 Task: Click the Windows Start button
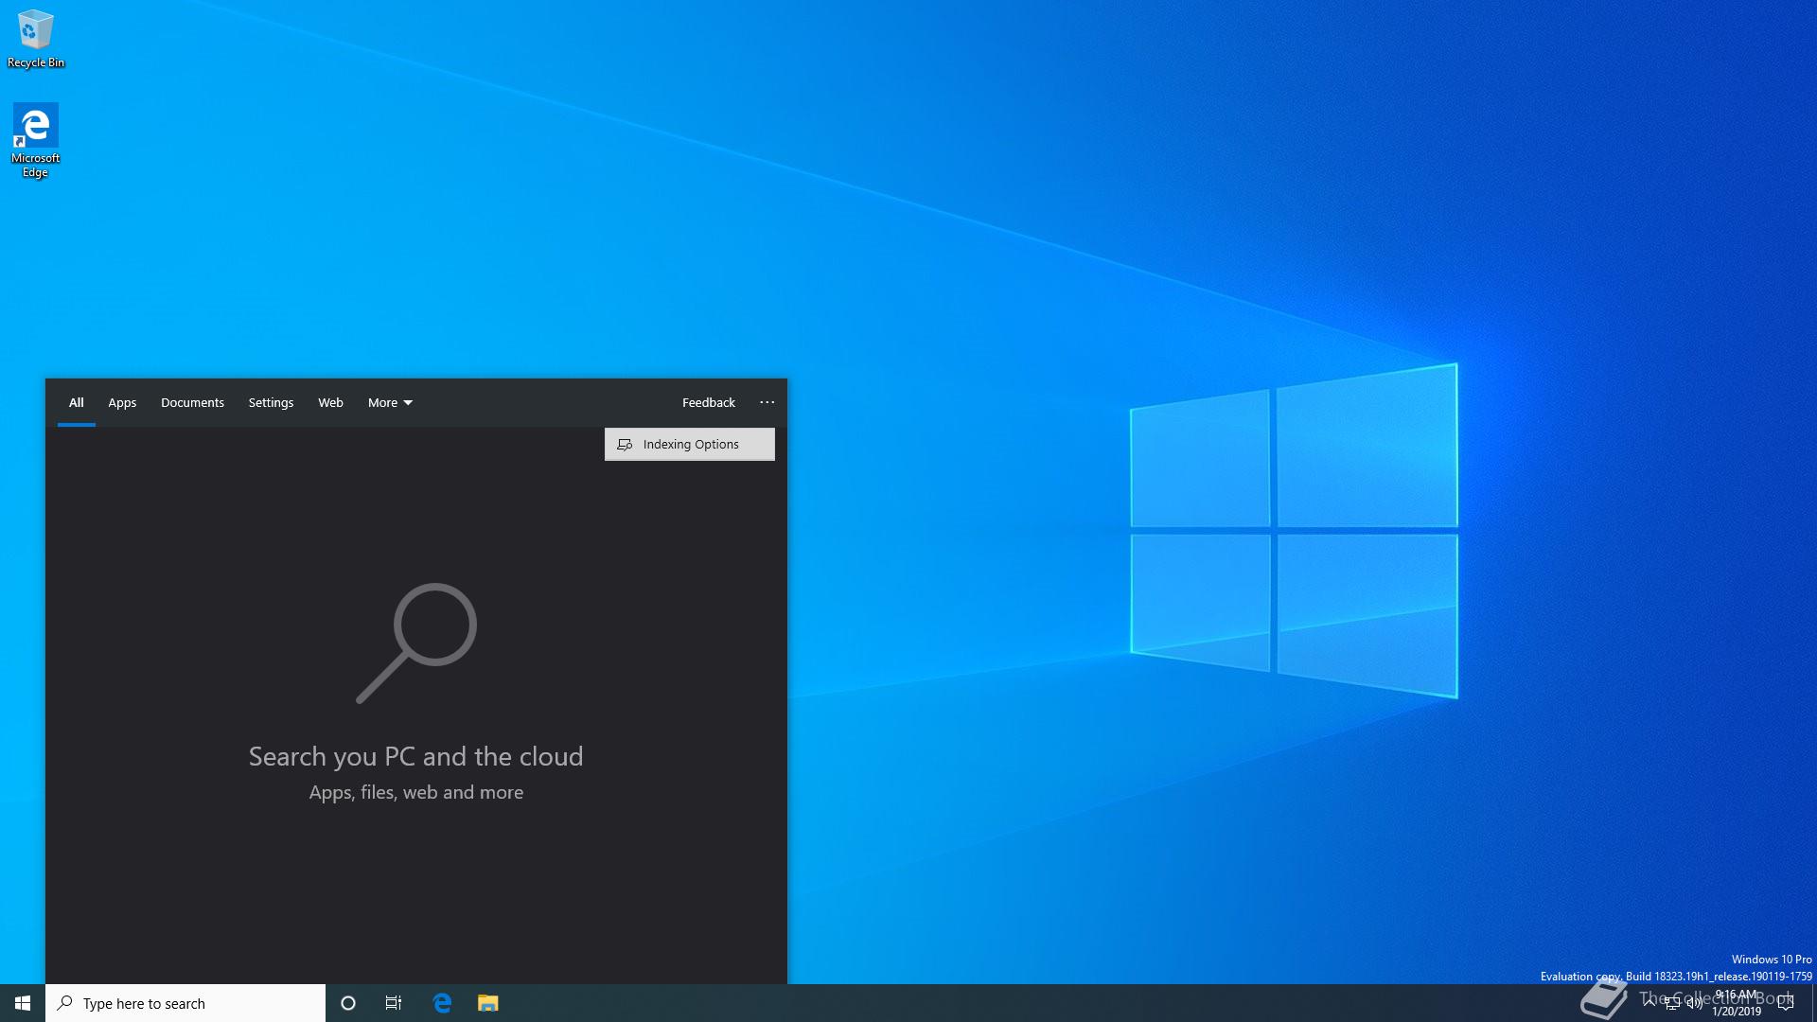(x=23, y=1003)
